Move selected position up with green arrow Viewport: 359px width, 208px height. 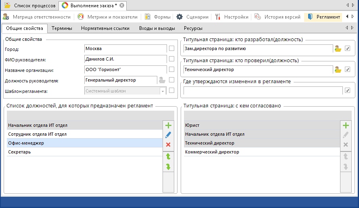(x=168, y=156)
